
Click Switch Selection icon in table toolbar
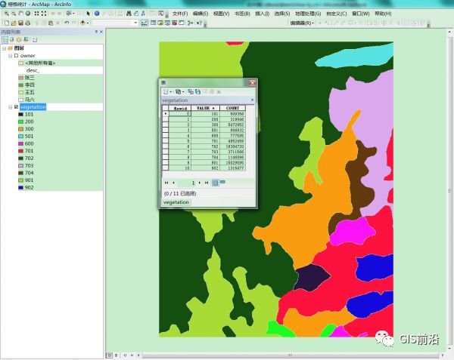coord(198,91)
